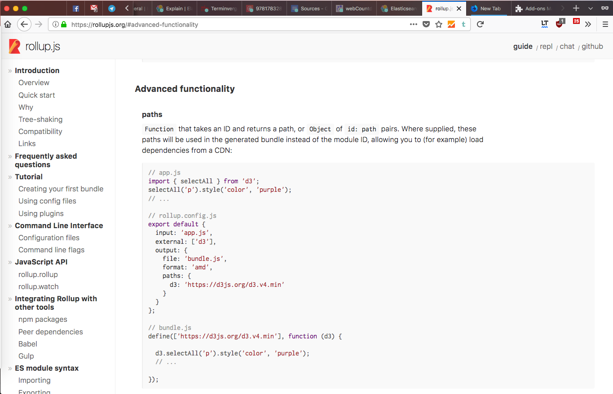Go to 'Command Line Interface' in sidebar
613x394 pixels.
59,225
